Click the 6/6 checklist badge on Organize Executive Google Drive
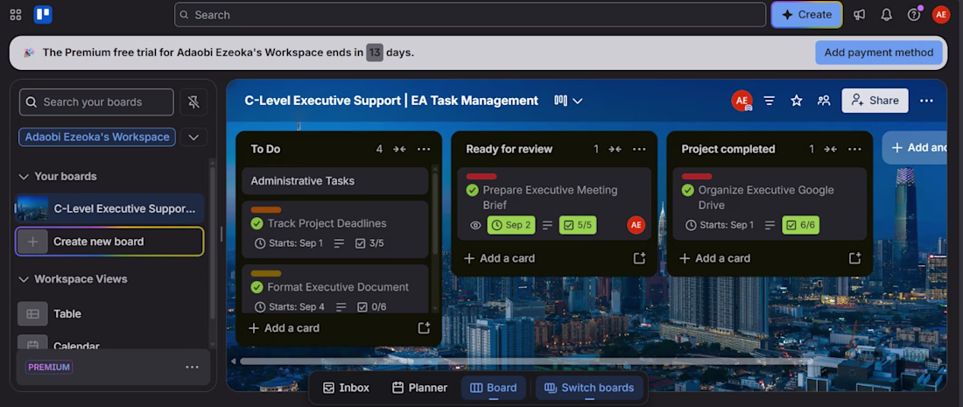This screenshot has width=963, height=407. [800, 225]
